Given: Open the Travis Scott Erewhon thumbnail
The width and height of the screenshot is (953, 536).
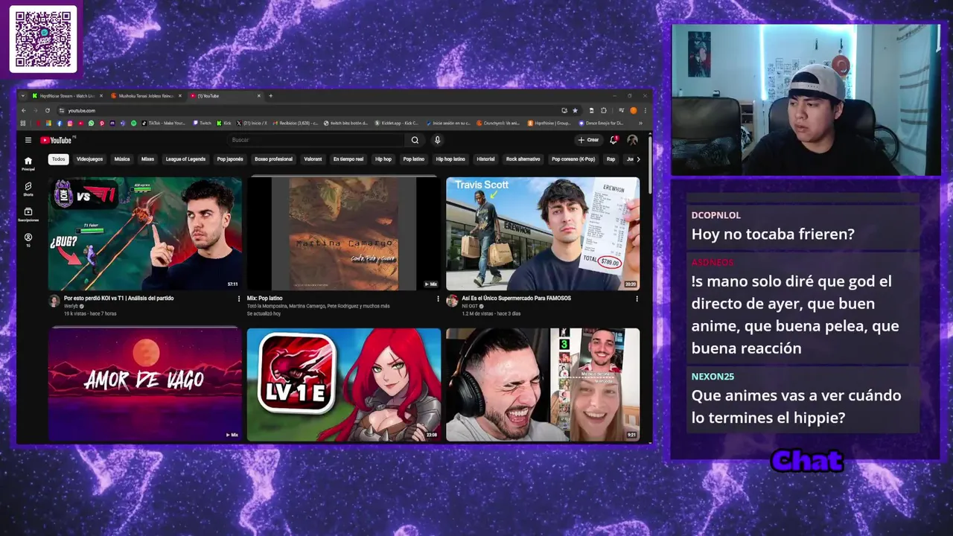Looking at the screenshot, I should pos(543,234).
